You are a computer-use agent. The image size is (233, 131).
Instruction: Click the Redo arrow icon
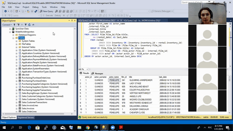coord(95,11)
